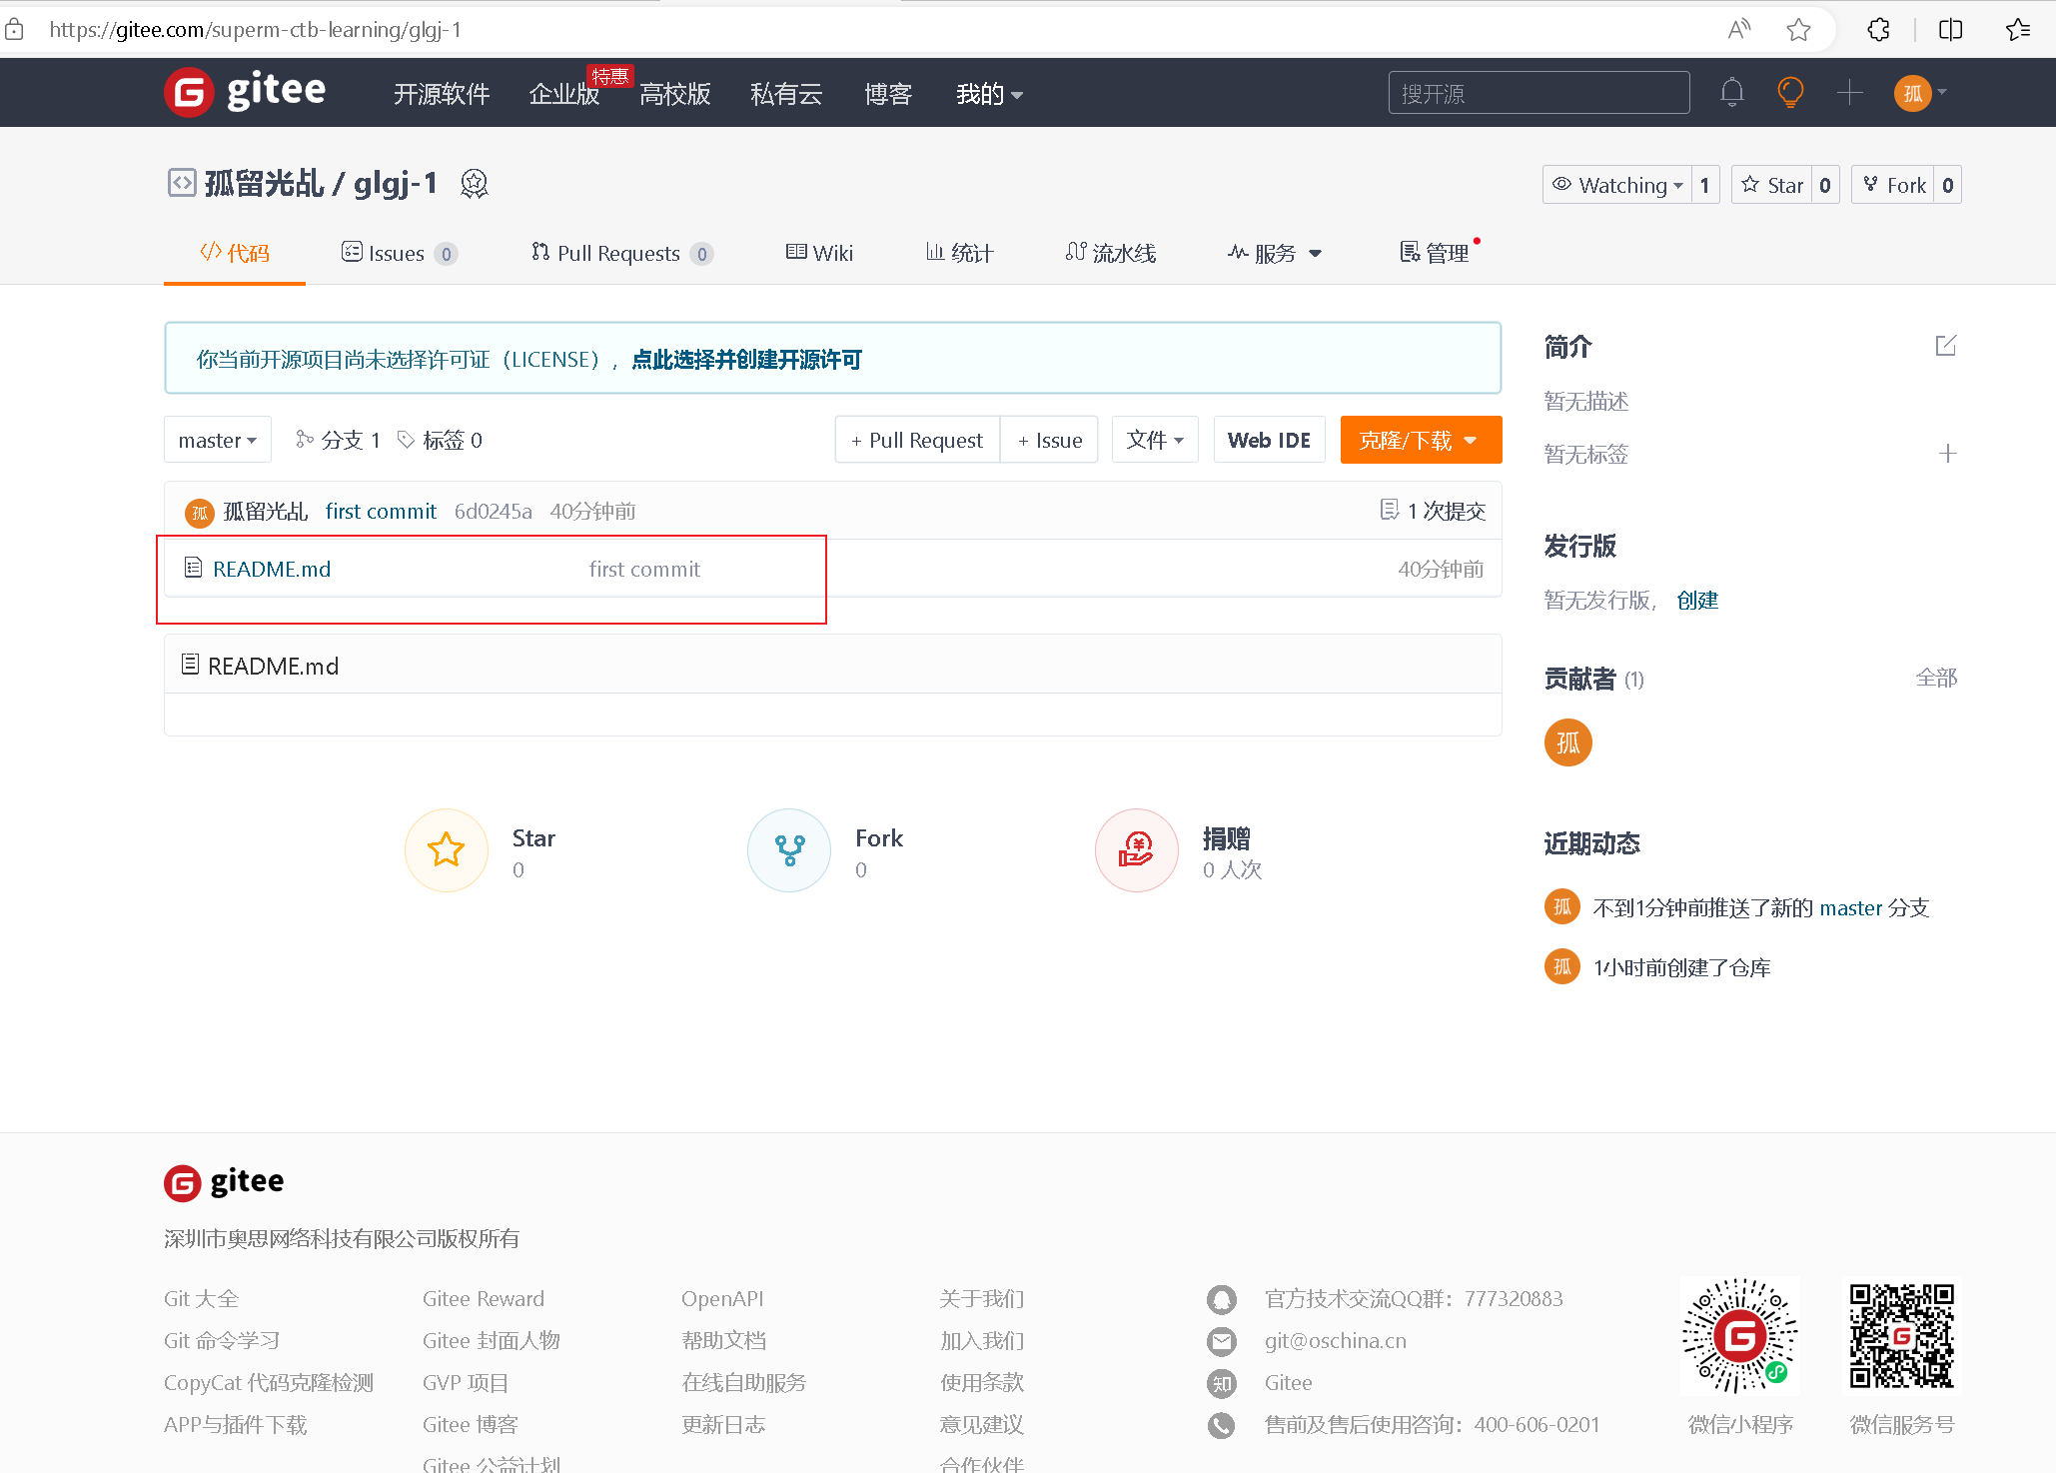This screenshot has height=1473, width=2056.
Task: Open the Issues tab
Action: [400, 254]
